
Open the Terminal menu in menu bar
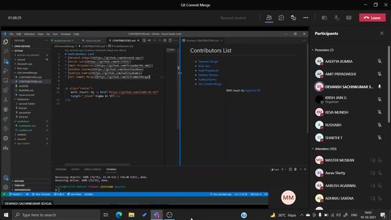65,34
